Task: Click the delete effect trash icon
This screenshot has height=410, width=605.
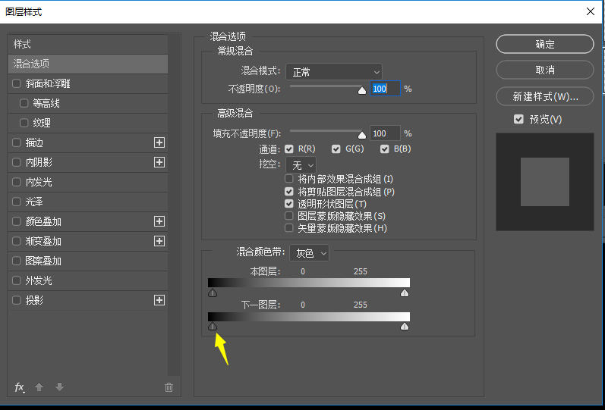Action: [x=169, y=387]
